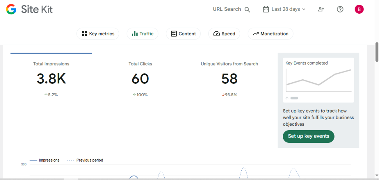Click the Key Events completed chart preview
Viewport: 379px width, 180px height.
click(319, 80)
